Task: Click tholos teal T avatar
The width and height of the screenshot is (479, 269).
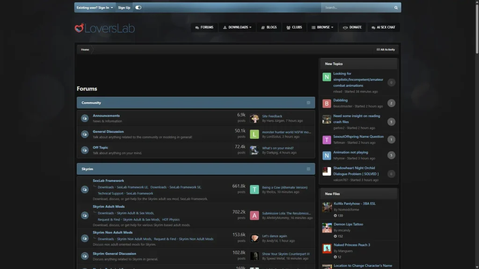Action: [254, 190]
